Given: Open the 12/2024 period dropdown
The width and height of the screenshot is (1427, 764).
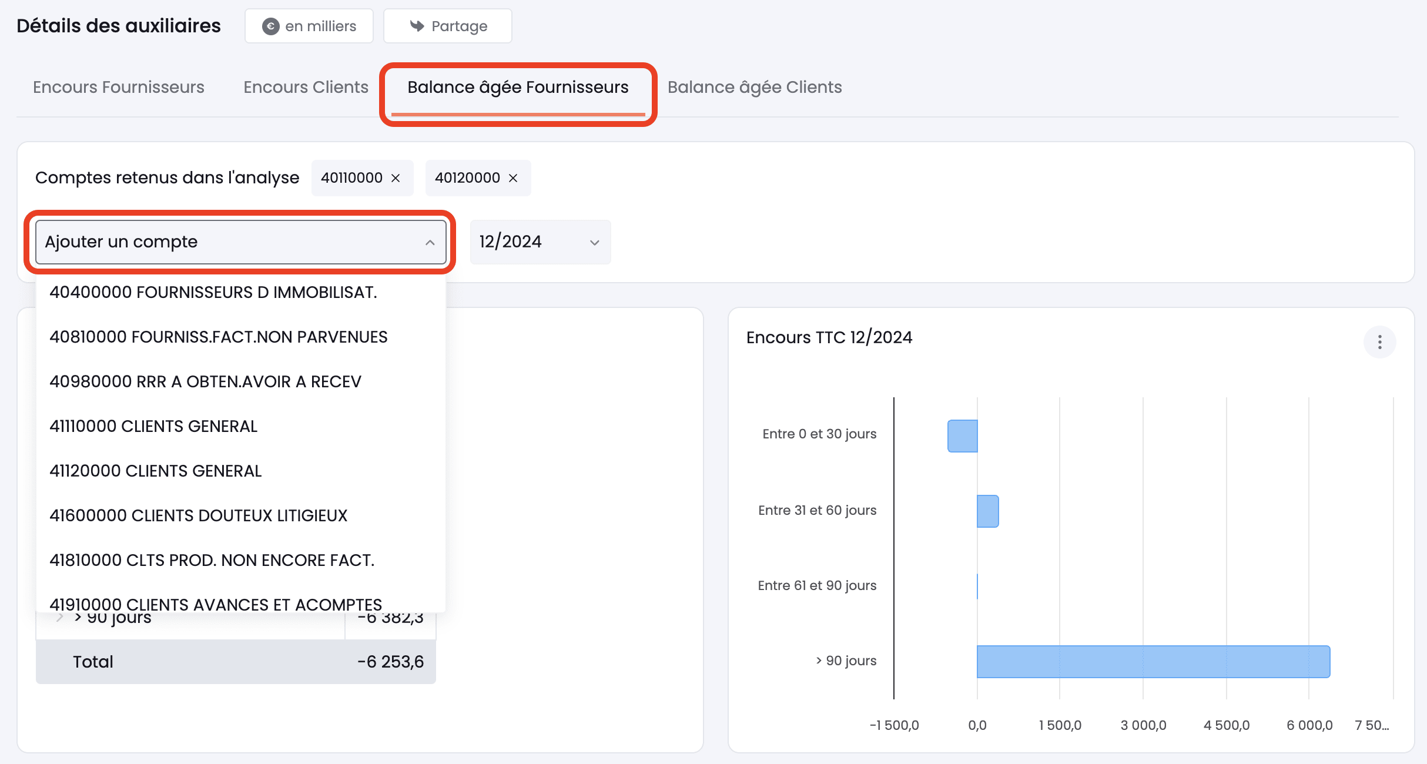Looking at the screenshot, I should pos(540,242).
